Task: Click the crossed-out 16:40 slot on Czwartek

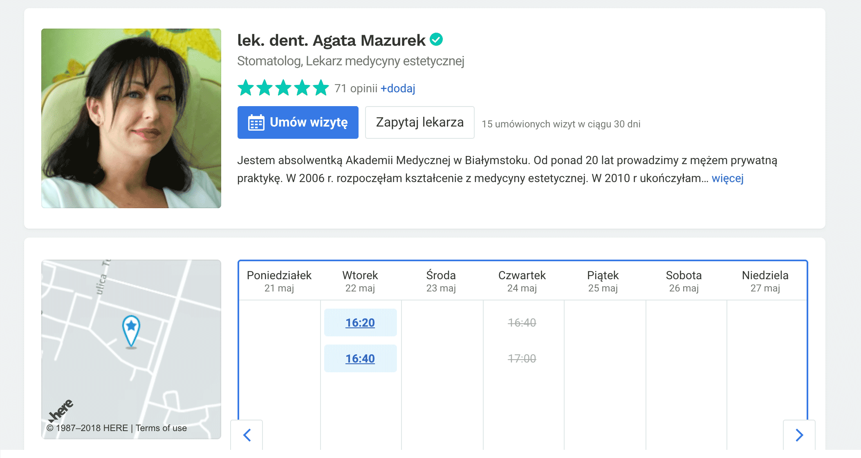Action: pos(522,322)
